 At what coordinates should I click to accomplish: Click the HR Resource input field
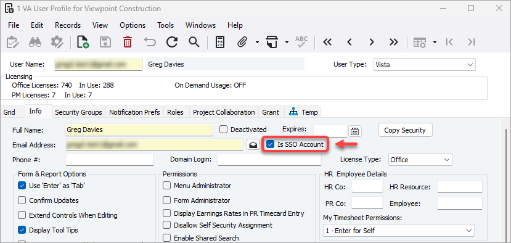[459, 187]
